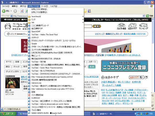The height and width of the screenshot is (116, 155).
Task: Click the grey Forward arrow icon
Action: pyautogui.click(x=15, y=11)
